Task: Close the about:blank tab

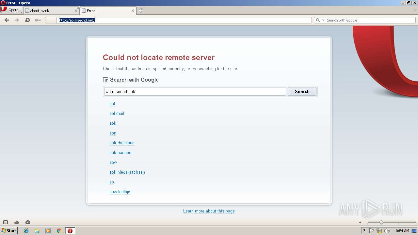Action: click(x=76, y=11)
